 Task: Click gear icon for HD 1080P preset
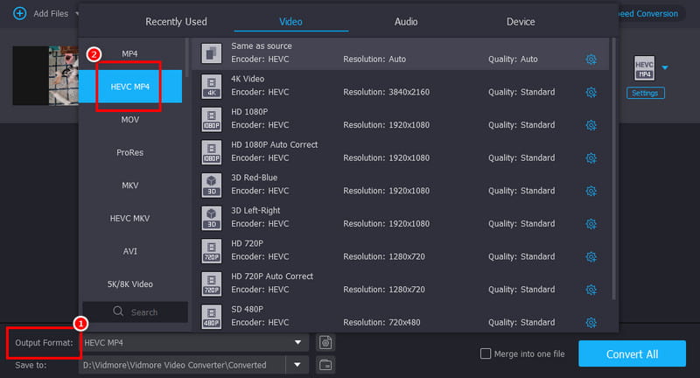[591, 125]
